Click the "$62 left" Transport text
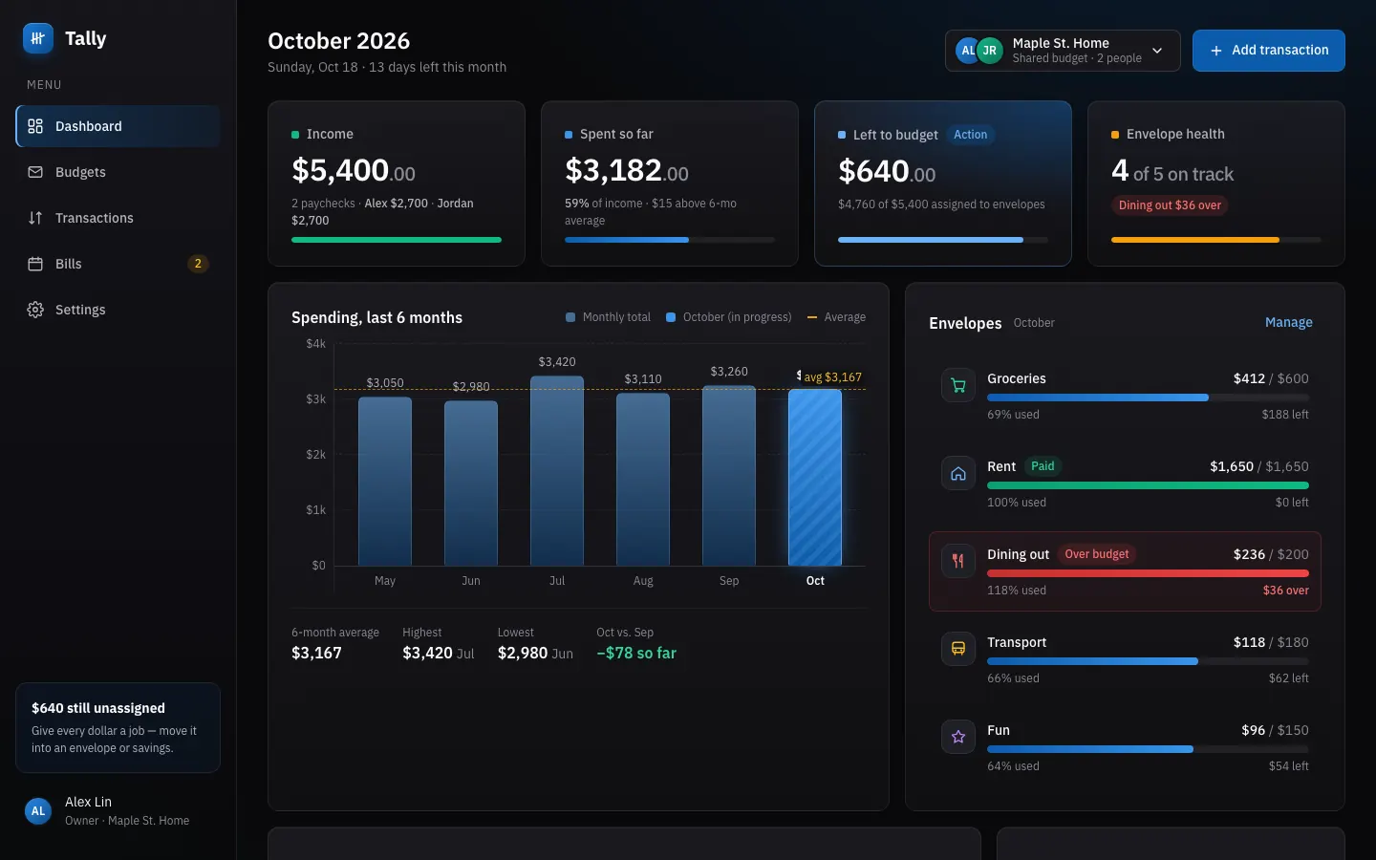The height and width of the screenshot is (860, 1376). [1288, 678]
